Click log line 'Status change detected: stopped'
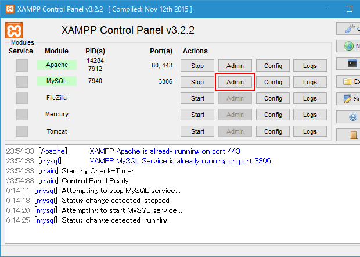360x257 pixels. [x=116, y=201]
